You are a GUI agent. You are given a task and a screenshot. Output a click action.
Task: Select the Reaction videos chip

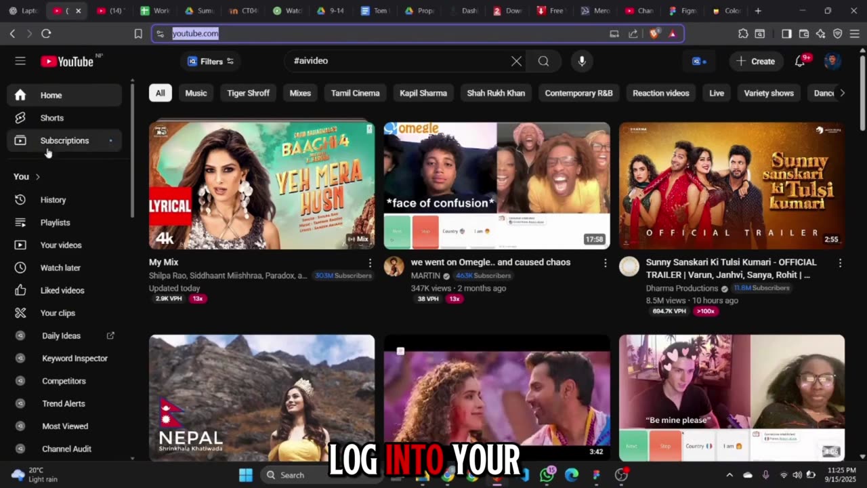pyautogui.click(x=660, y=93)
